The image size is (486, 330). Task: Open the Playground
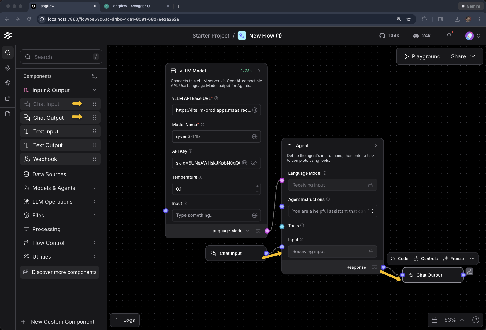pos(422,56)
